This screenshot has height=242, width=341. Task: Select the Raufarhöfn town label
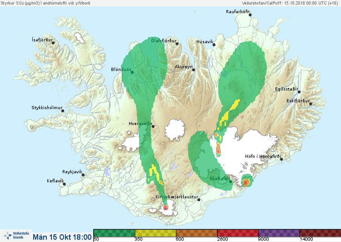click(x=238, y=12)
